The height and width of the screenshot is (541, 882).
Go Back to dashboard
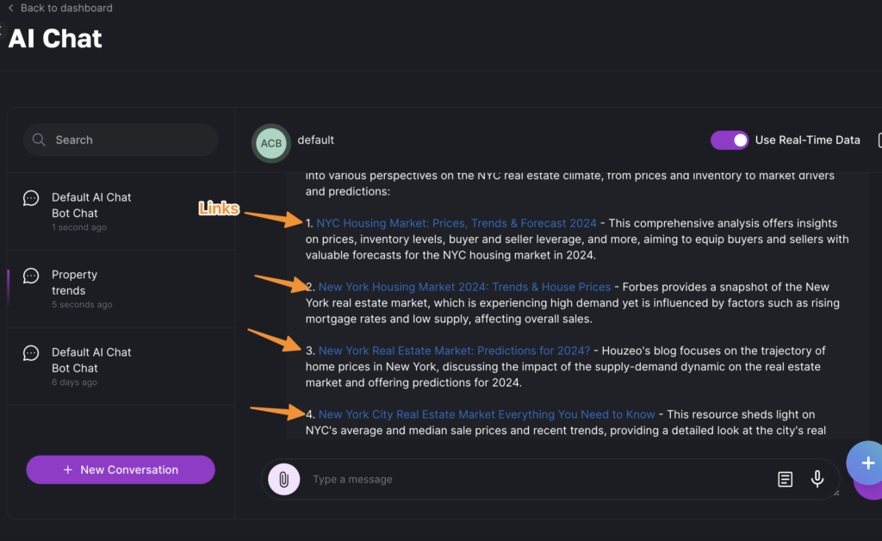66,8
